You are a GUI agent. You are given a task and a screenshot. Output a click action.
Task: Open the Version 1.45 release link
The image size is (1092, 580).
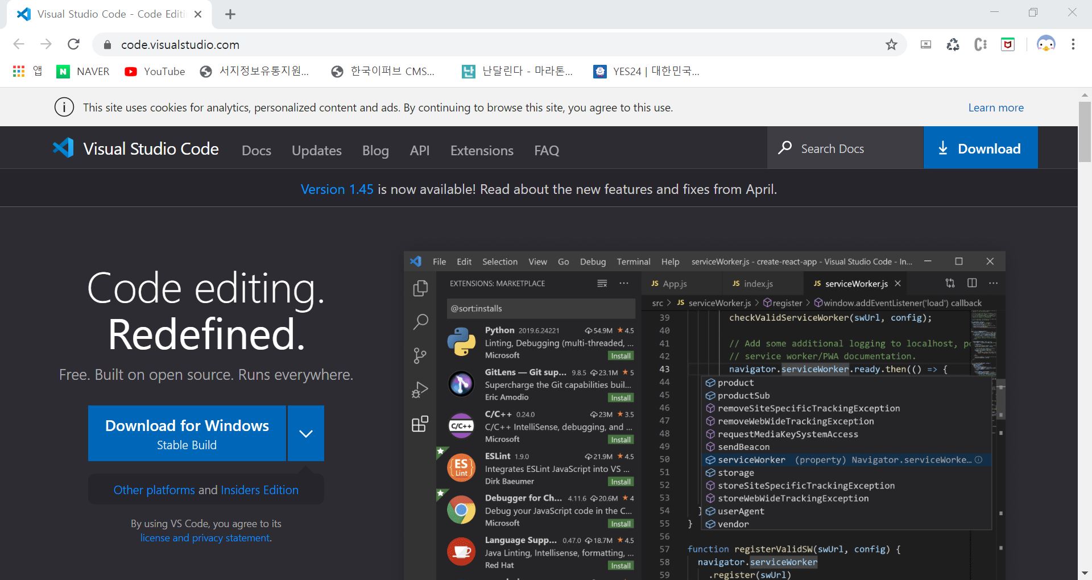[x=337, y=189]
